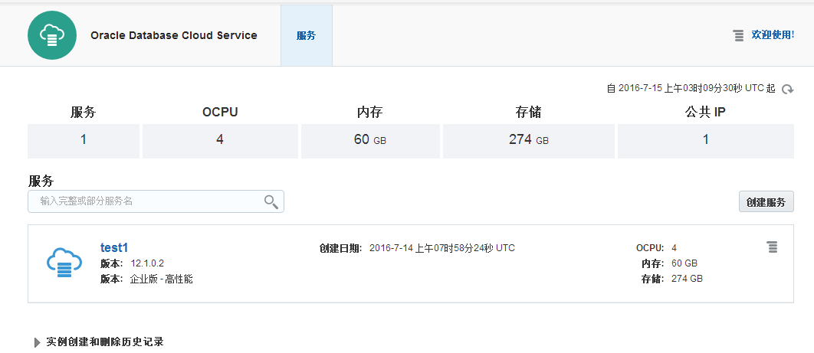
Task: Open the test1 service link
Action: 114,247
